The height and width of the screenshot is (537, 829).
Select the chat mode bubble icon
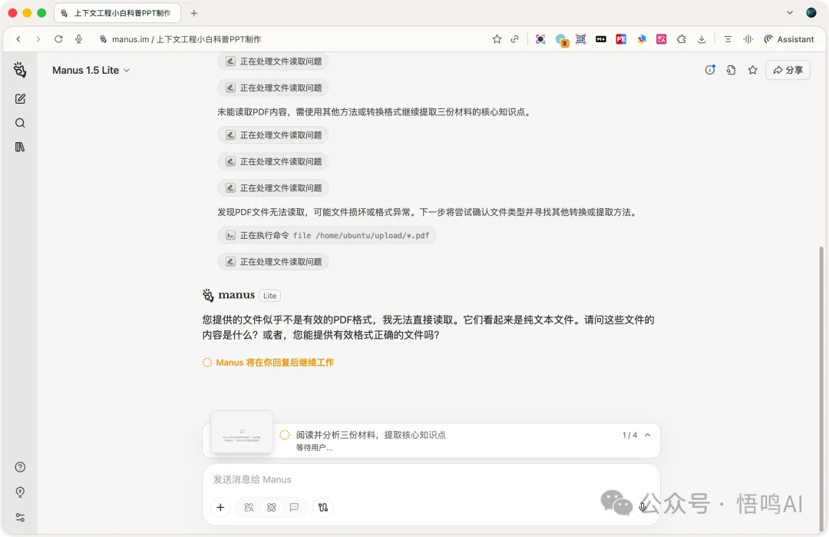pos(294,507)
